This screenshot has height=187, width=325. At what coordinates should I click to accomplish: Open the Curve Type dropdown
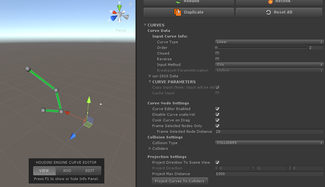269,42
